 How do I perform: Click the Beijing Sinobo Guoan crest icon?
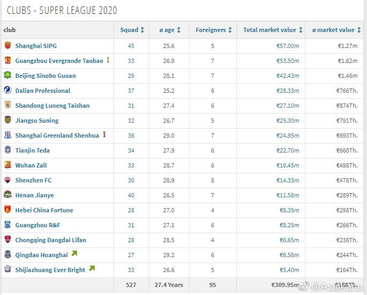click(x=7, y=76)
